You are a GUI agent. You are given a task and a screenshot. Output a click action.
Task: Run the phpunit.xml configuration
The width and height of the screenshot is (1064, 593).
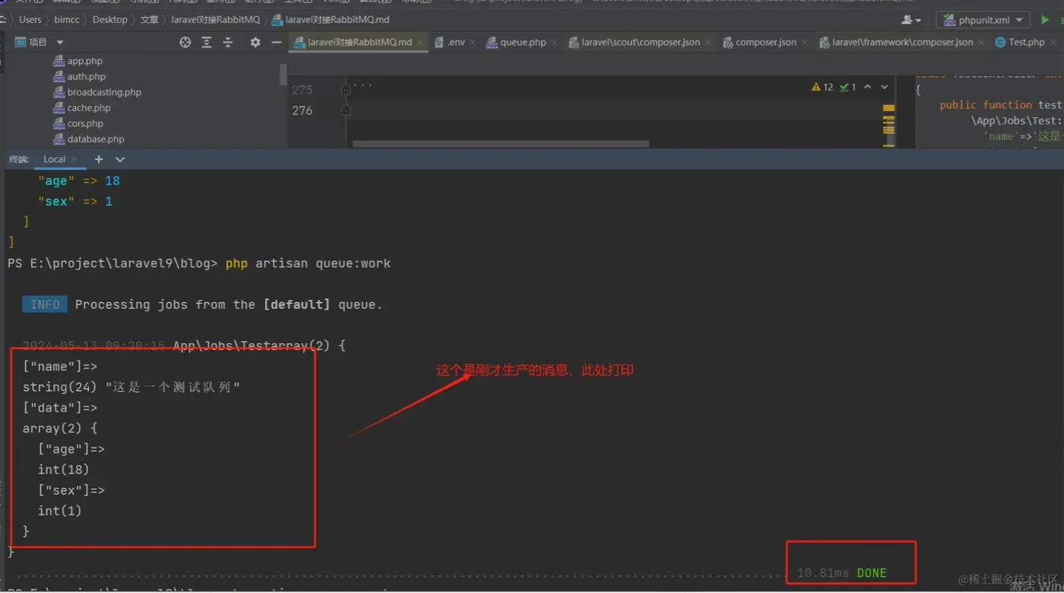click(1044, 20)
